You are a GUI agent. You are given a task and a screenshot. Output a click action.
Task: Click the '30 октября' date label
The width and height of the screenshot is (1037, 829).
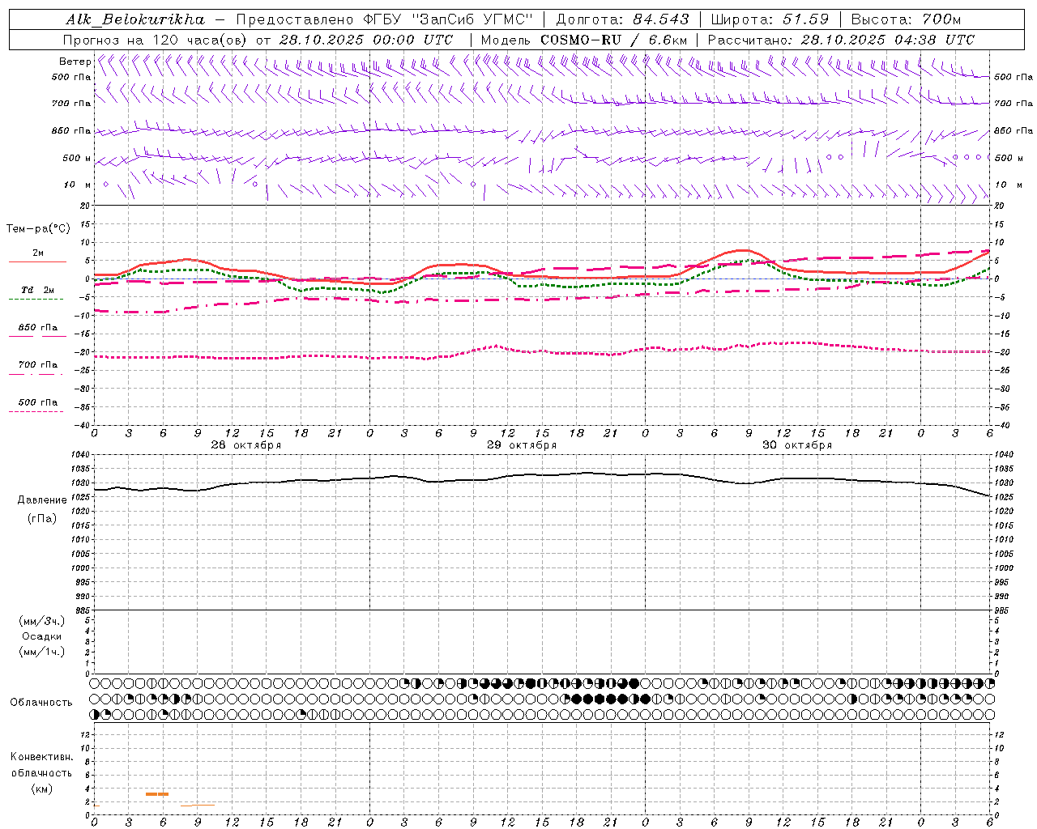point(796,445)
